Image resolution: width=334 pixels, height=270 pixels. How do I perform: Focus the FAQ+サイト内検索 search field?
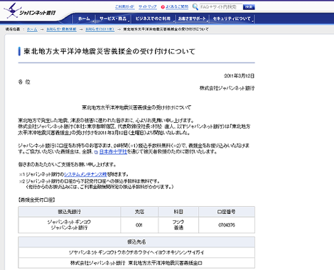point(221,7)
